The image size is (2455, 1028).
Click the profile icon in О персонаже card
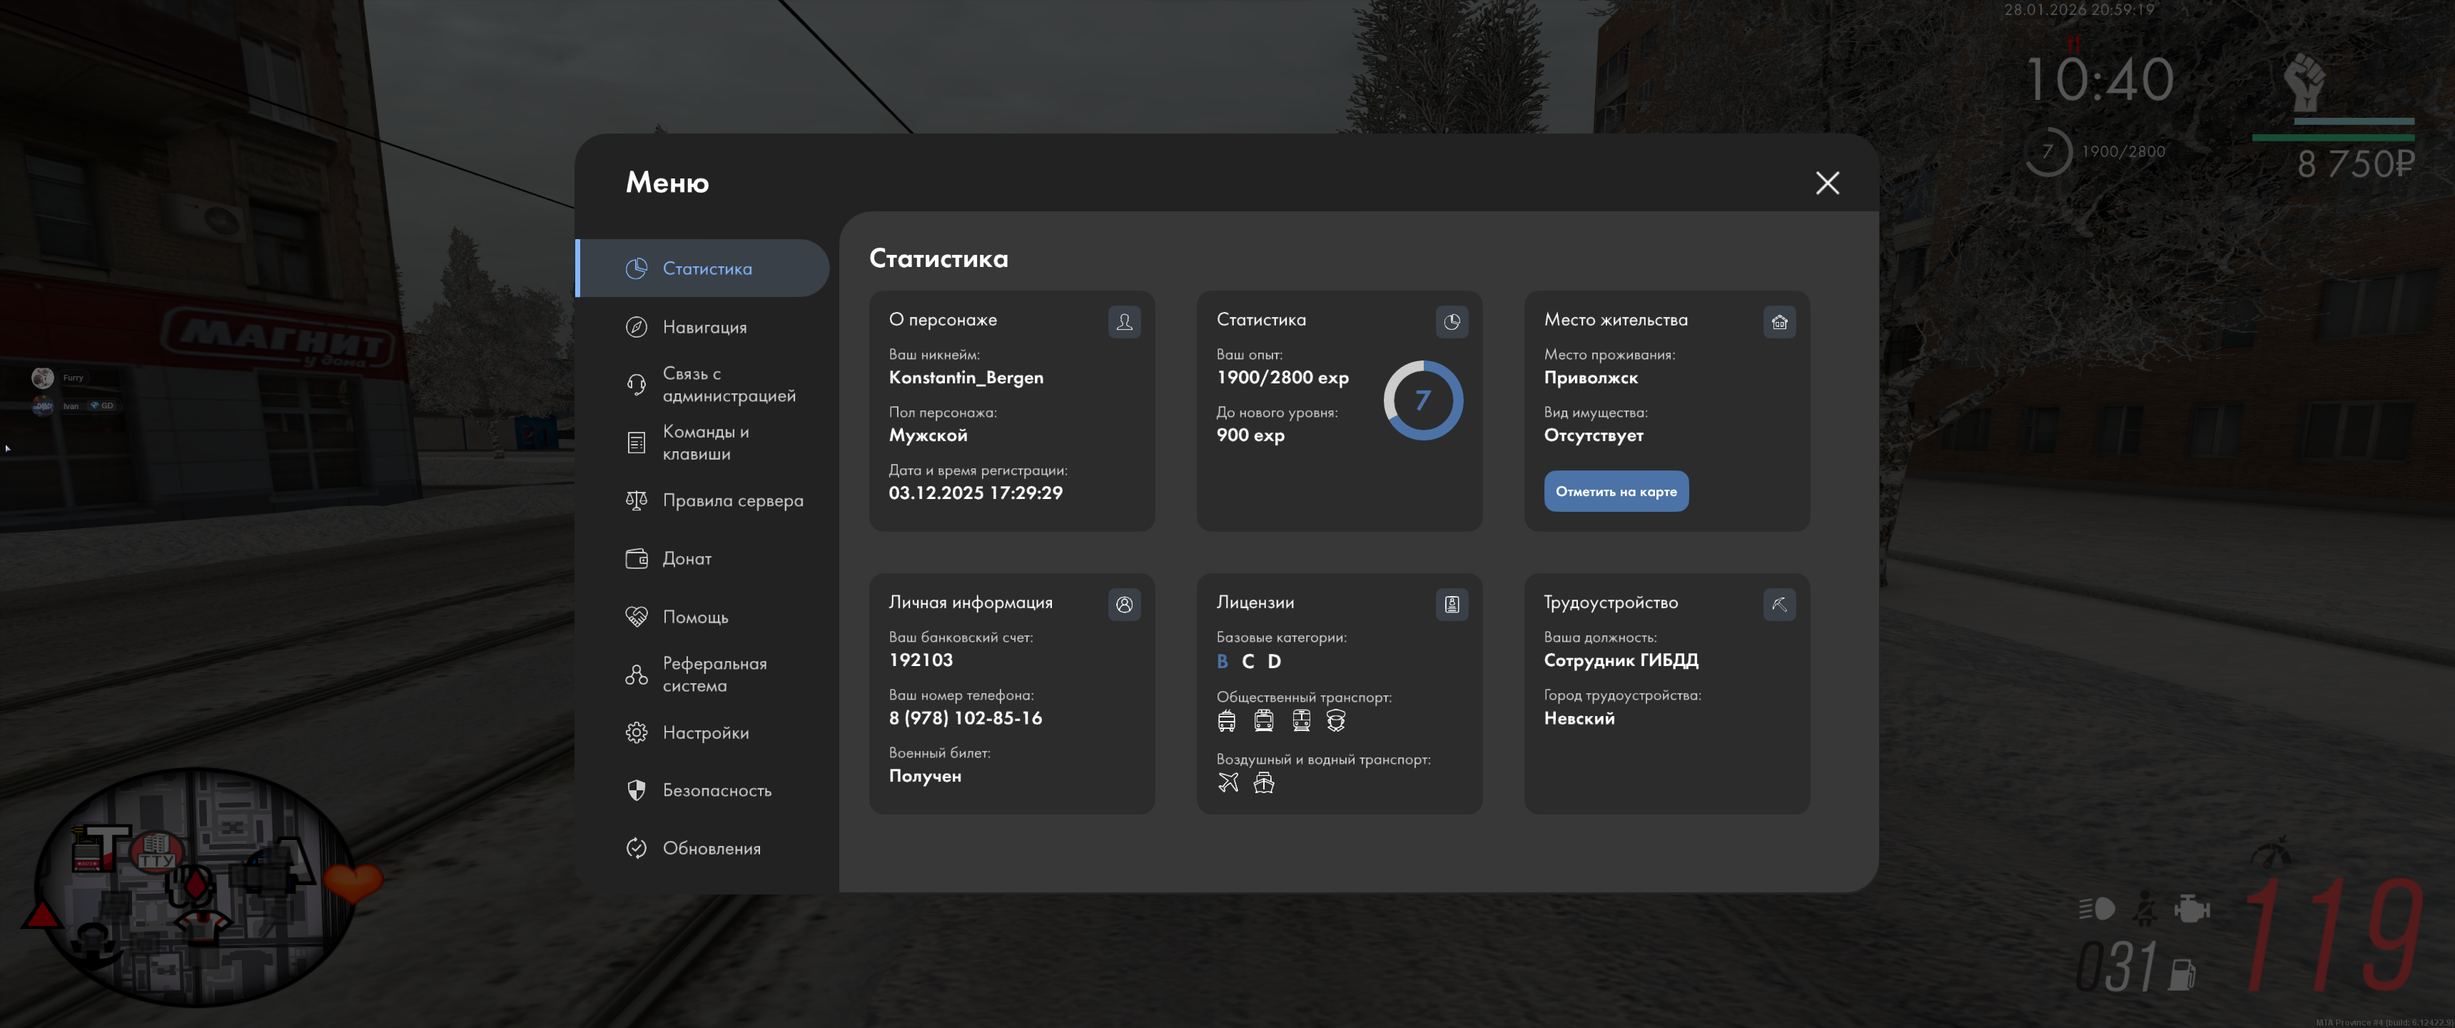click(x=1123, y=323)
